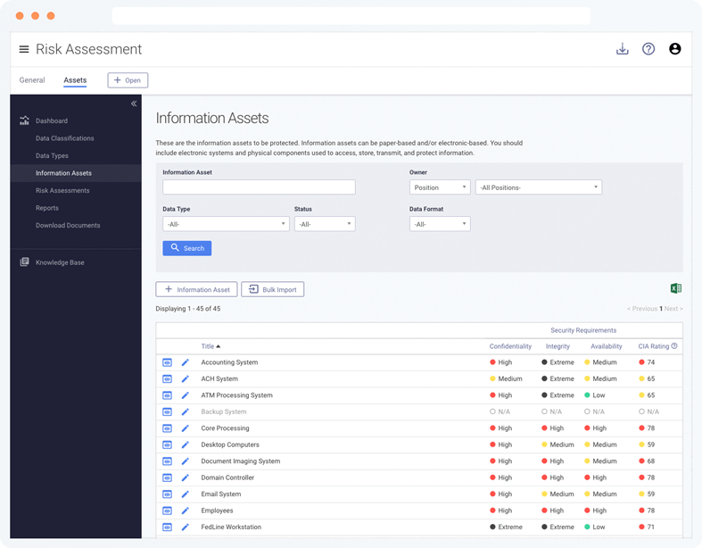
Task: Toggle view icon for Core Processing
Action: click(x=167, y=428)
